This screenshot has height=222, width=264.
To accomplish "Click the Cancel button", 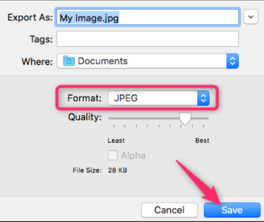I will tap(169, 210).
